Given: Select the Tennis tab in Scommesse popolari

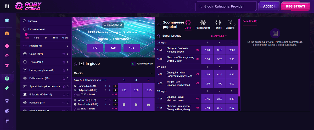Looking at the screenshot, I should (x=218, y=24).
